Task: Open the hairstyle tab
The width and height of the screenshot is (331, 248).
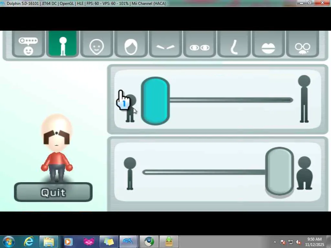Action: point(131,44)
